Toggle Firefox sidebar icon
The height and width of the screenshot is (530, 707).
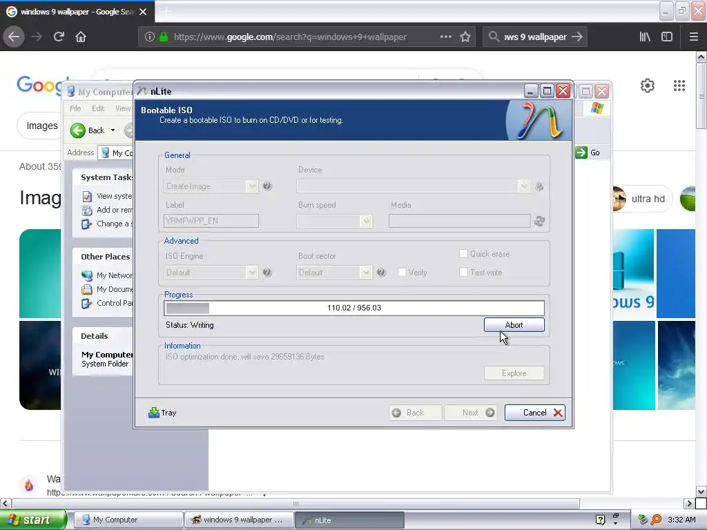tap(667, 37)
